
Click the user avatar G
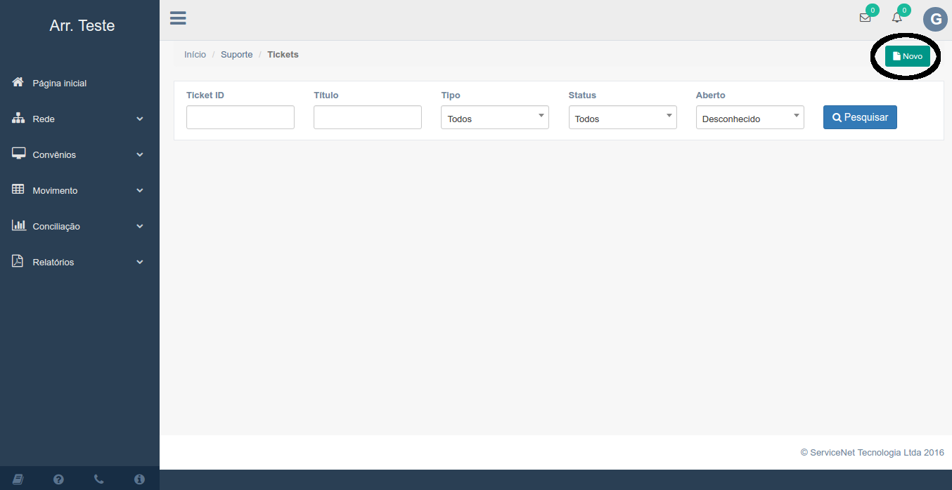coord(935,20)
